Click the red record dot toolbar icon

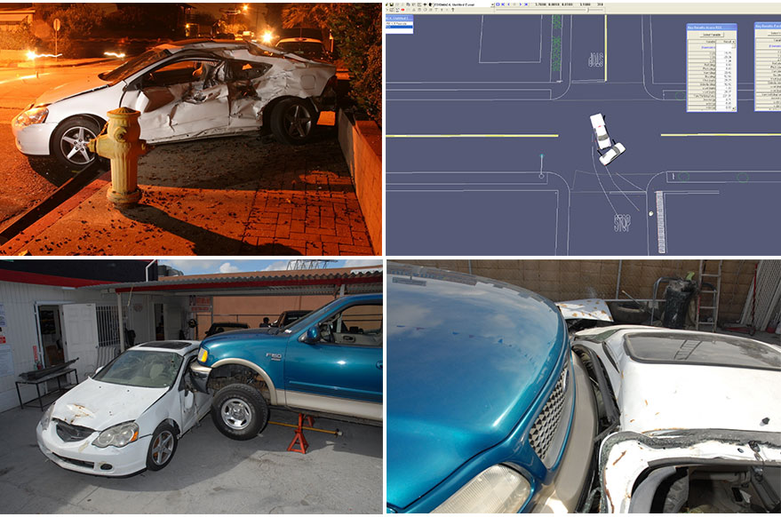(x=403, y=10)
